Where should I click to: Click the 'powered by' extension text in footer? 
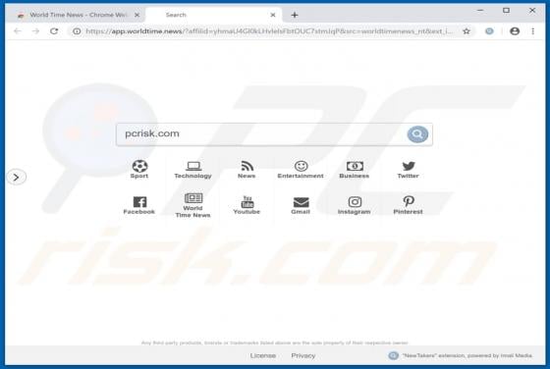click(467, 355)
